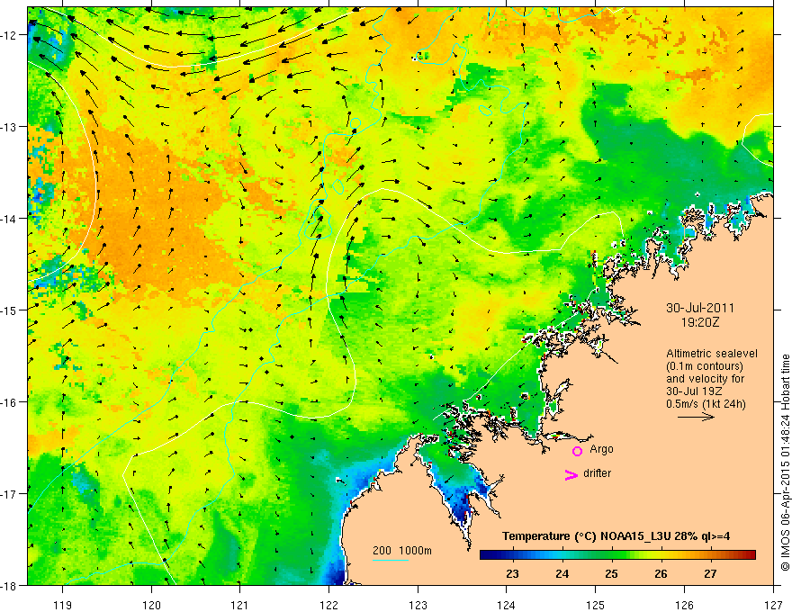This screenshot has width=792, height=612.
Task: Click longitude axis label 119
Action: click(x=63, y=605)
